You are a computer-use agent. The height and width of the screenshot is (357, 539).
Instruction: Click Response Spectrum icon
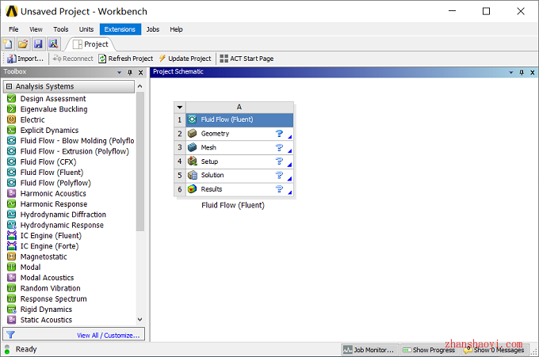coord(11,298)
